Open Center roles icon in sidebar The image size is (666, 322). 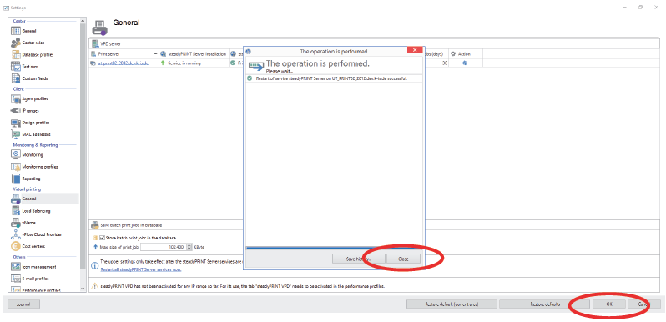(16, 43)
